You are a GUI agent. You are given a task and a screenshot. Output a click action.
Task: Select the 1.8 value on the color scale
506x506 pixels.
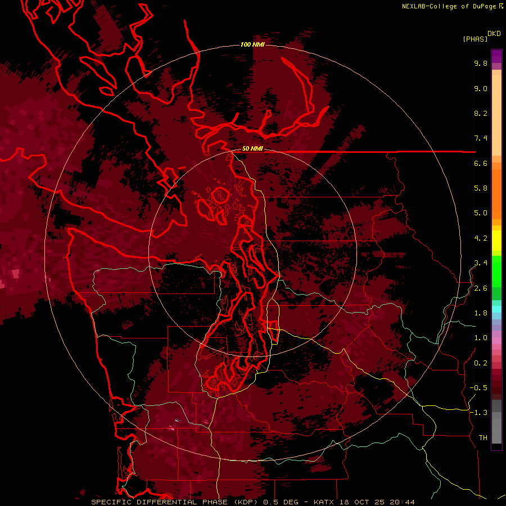click(481, 313)
